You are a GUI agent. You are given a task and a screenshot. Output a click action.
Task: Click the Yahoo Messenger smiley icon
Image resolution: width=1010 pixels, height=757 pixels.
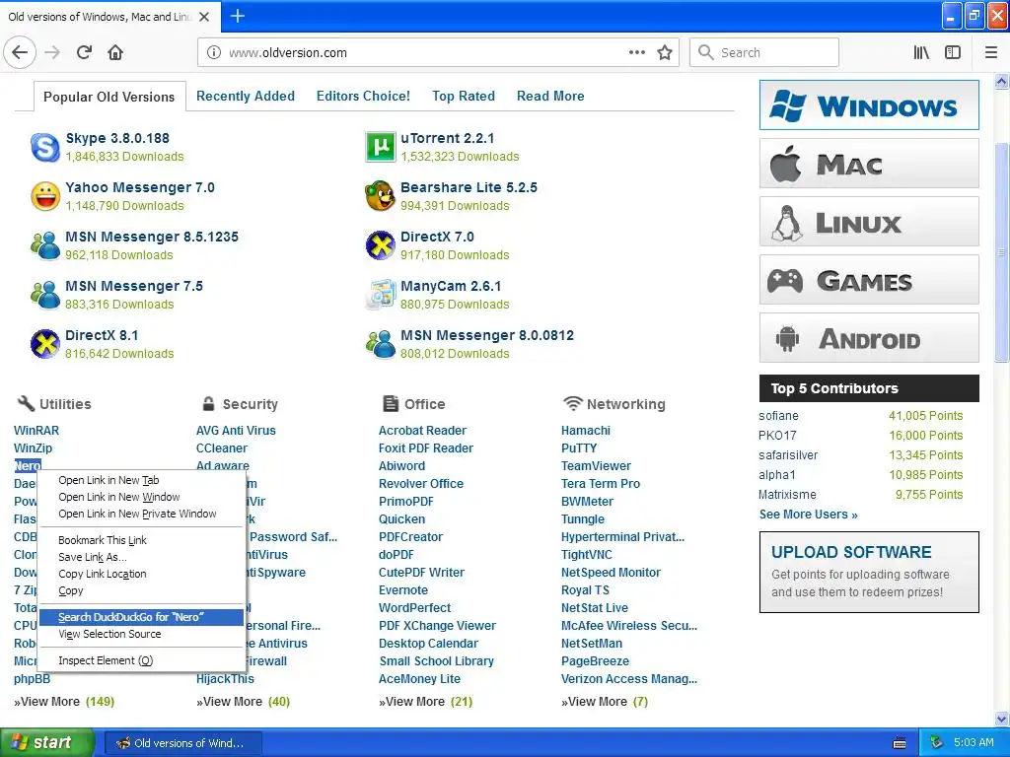coord(45,196)
